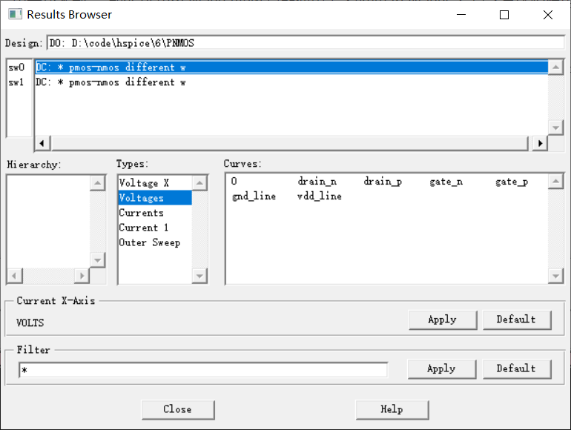This screenshot has width=571, height=430.
Task: Select the drain_p curve
Action: (383, 181)
